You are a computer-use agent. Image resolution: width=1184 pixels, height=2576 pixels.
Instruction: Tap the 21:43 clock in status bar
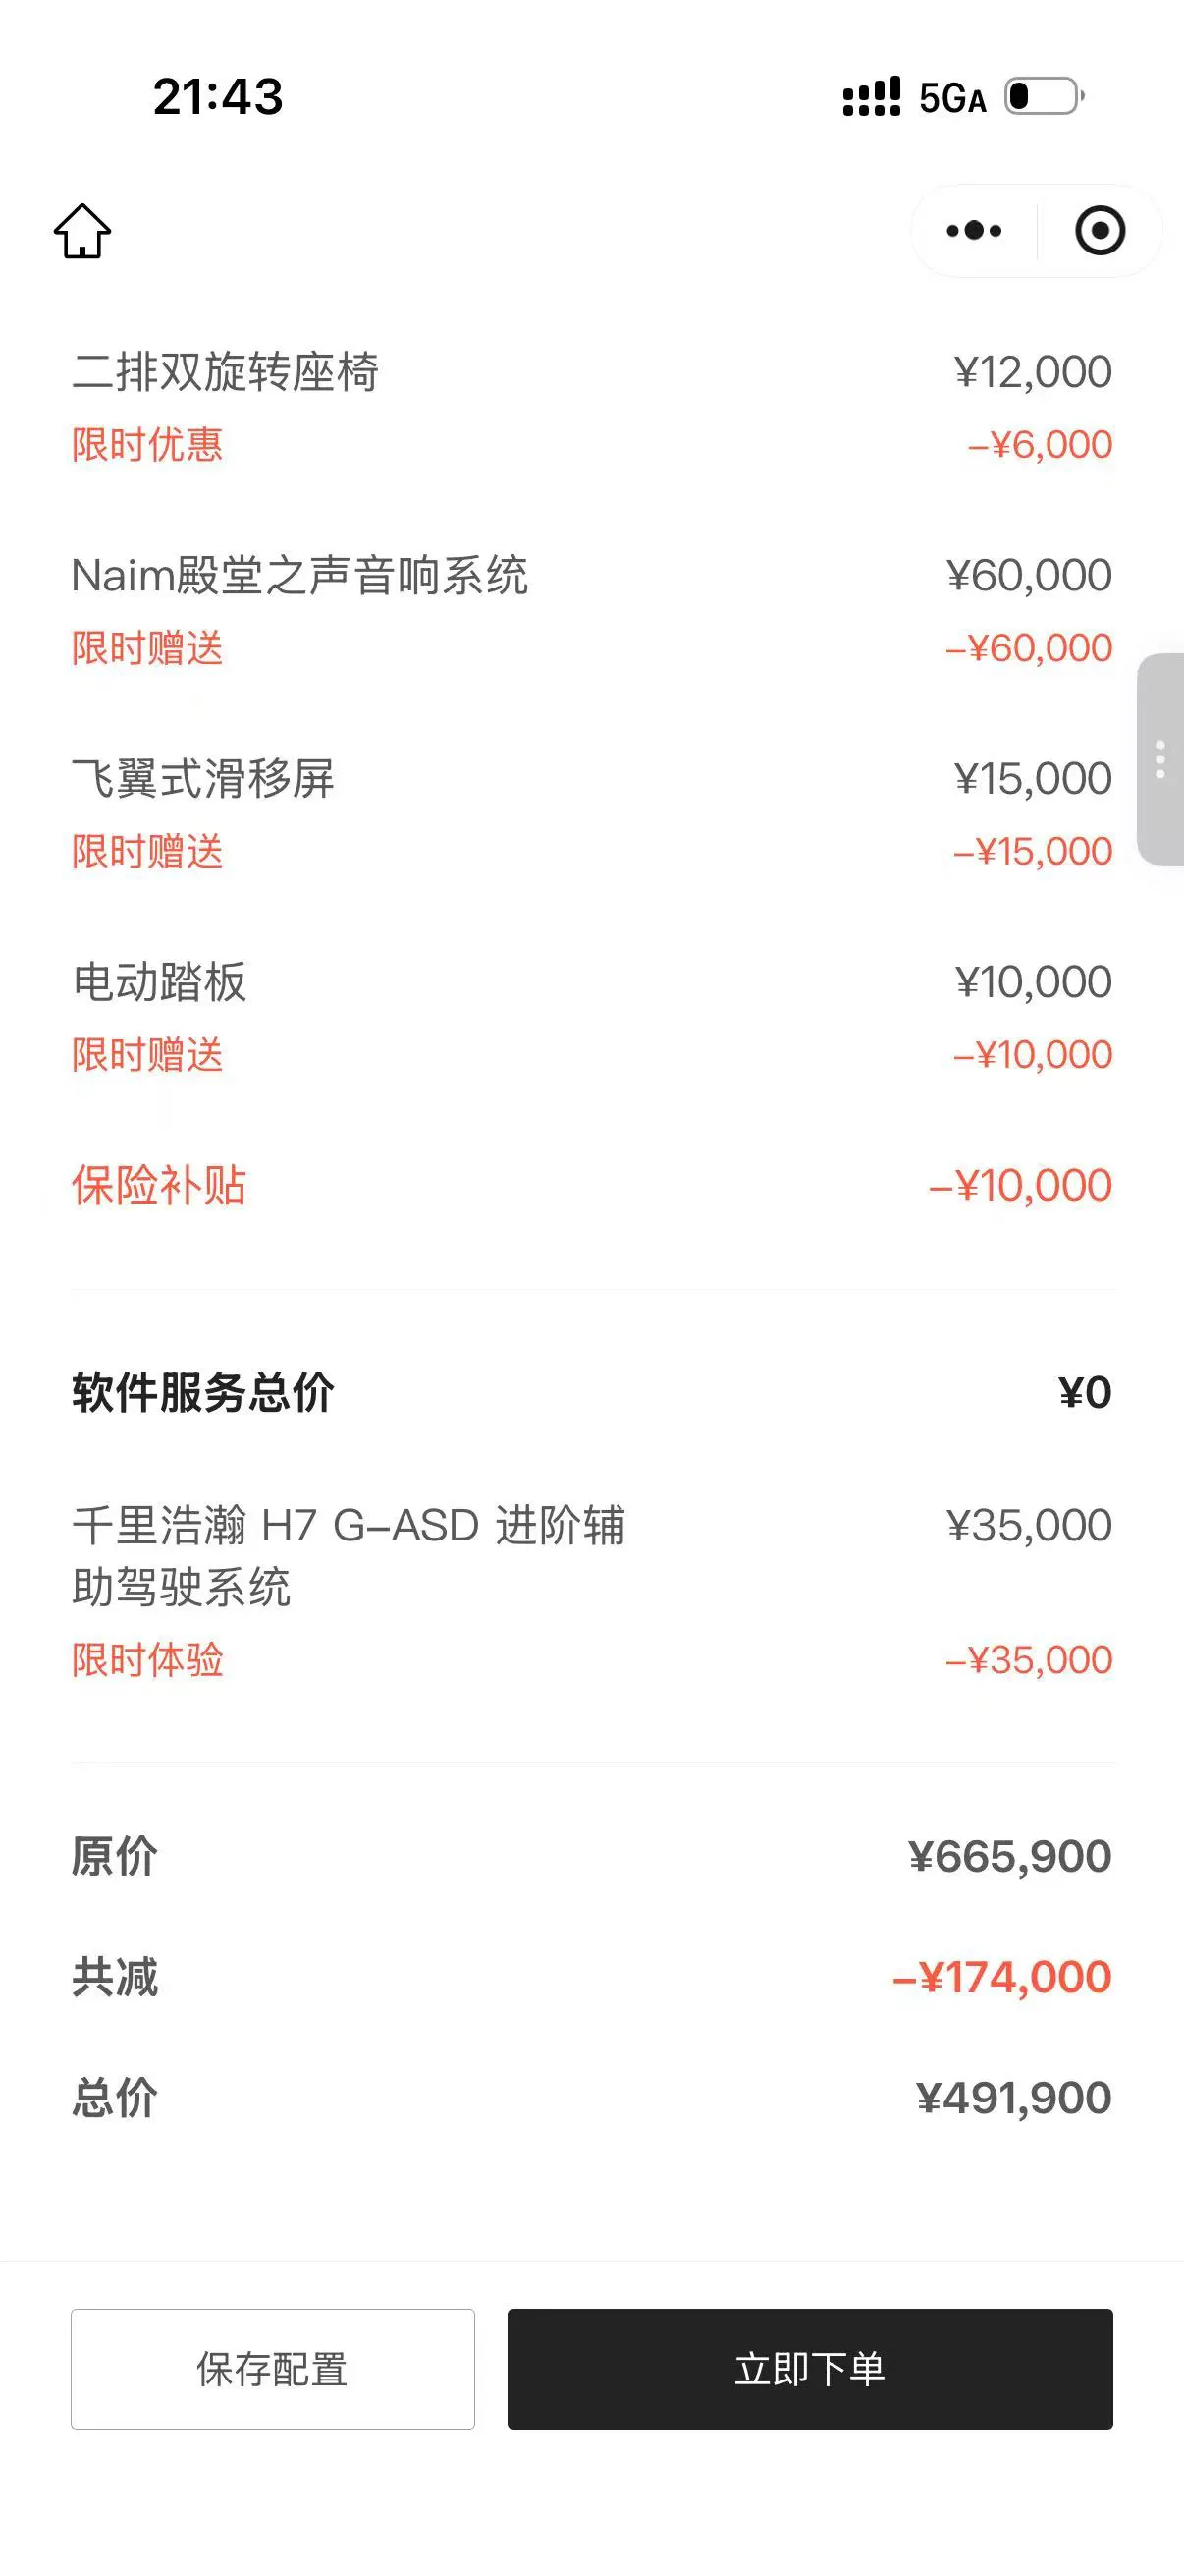coord(218,97)
